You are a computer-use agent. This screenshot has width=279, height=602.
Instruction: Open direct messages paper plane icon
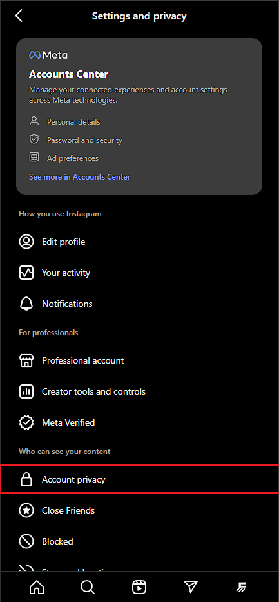191,586
